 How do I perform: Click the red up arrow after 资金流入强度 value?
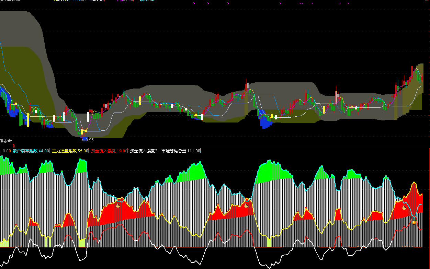(128, 151)
